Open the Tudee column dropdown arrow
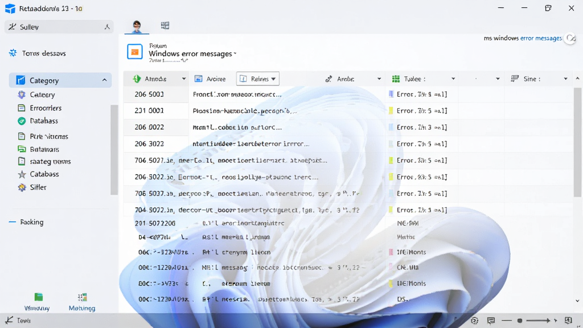This screenshot has height=328, width=583. (x=453, y=79)
